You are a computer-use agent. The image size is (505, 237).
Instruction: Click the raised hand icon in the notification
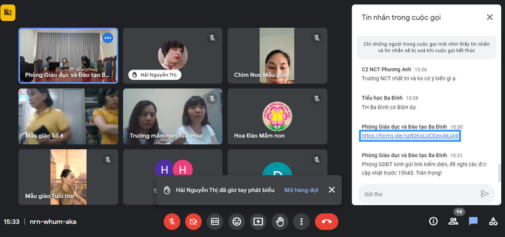pos(166,190)
